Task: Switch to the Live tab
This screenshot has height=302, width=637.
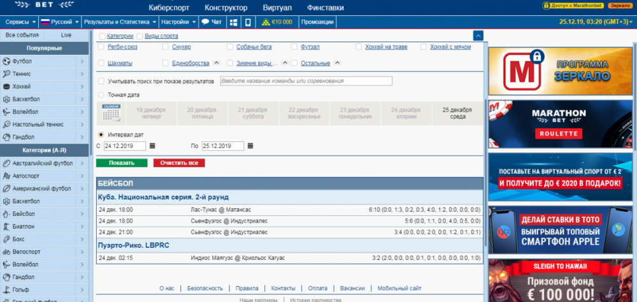Action: 66,36
